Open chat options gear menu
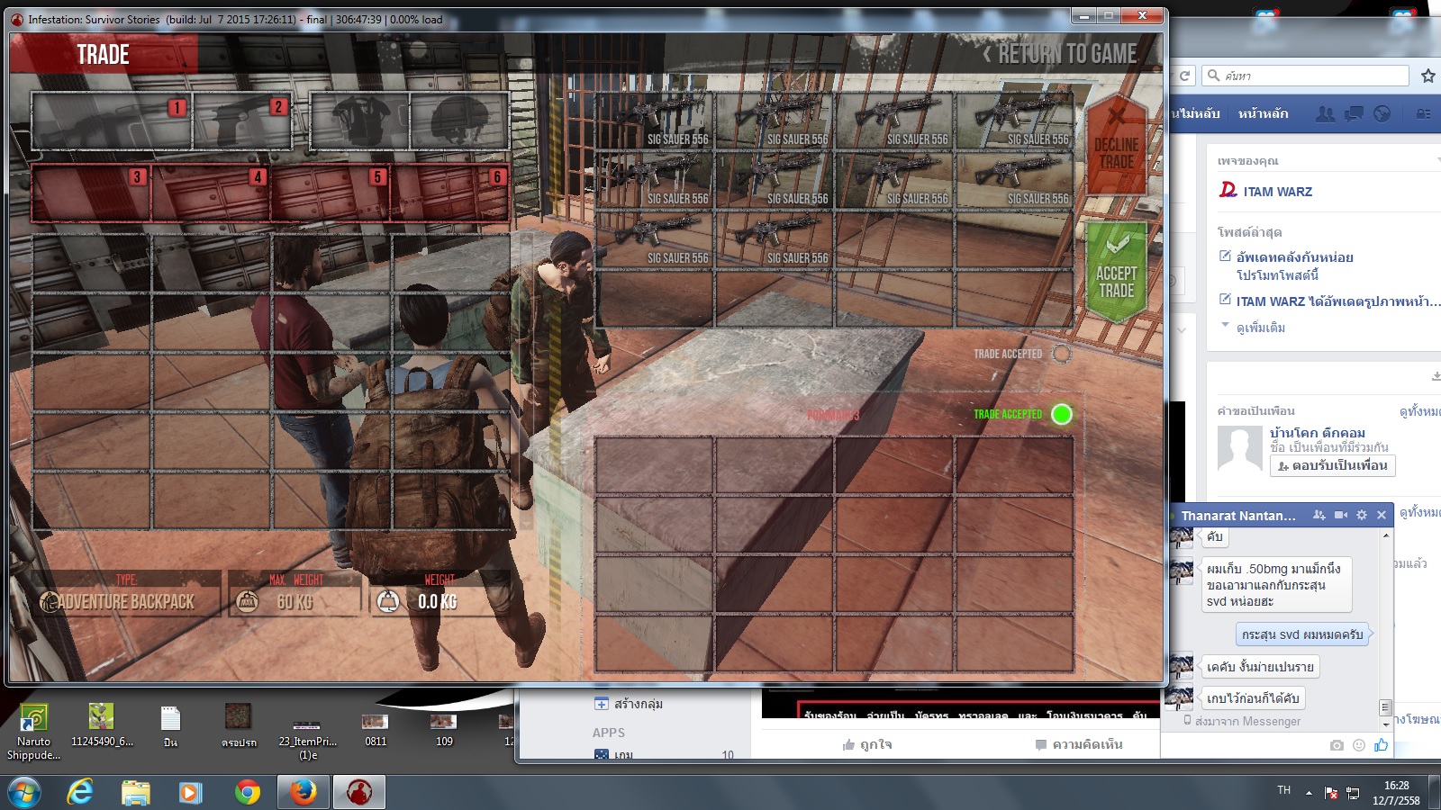Image resolution: width=1441 pixels, height=810 pixels. [1362, 515]
